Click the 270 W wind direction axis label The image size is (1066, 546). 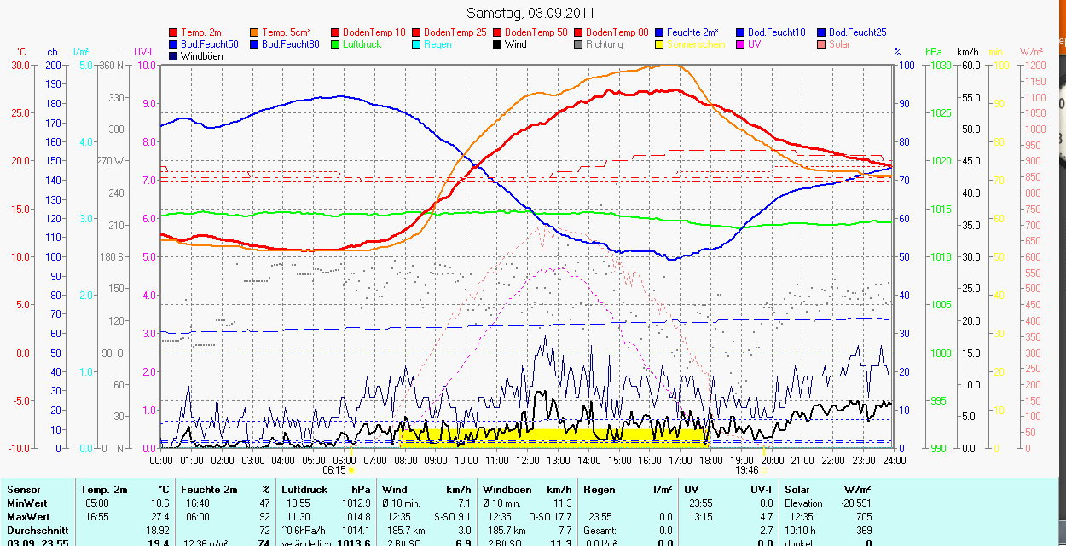[x=111, y=161]
